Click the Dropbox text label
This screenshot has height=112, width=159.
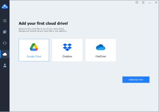(67, 56)
